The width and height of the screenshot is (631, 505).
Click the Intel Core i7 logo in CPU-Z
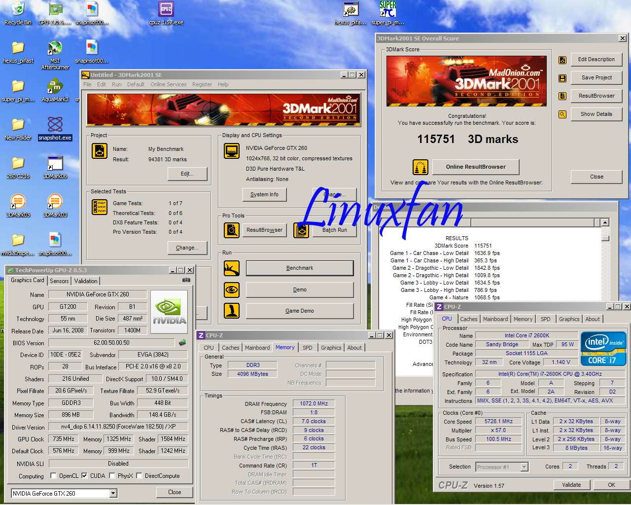coord(604,348)
